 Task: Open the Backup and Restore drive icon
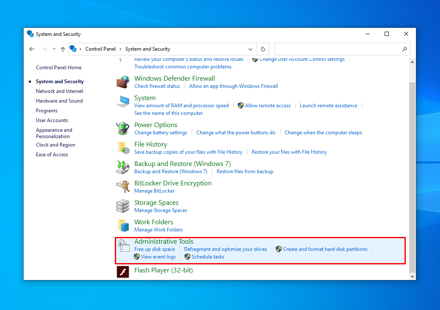tap(123, 167)
